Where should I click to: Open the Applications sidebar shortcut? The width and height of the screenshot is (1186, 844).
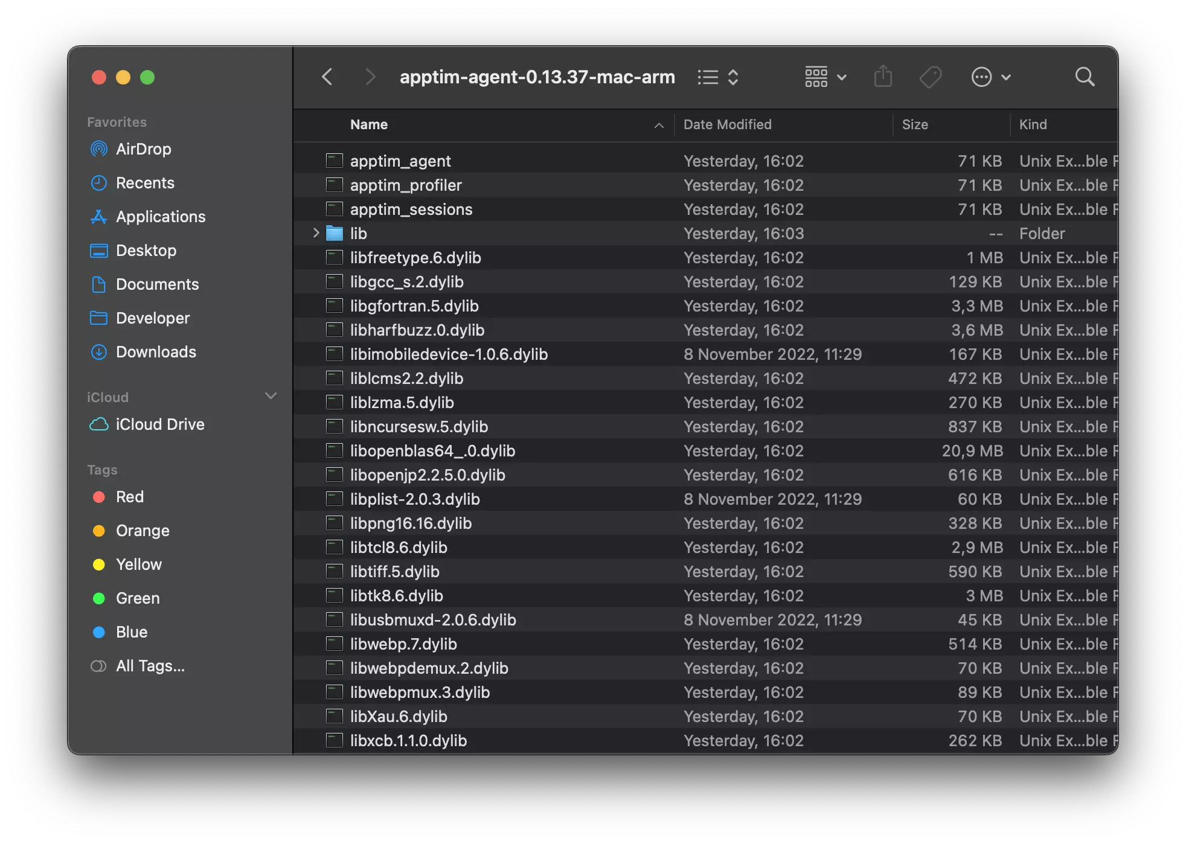(x=160, y=217)
